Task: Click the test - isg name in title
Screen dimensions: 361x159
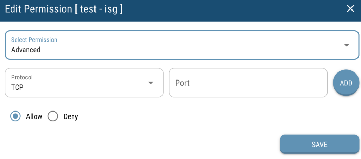Action: click(99, 9)
